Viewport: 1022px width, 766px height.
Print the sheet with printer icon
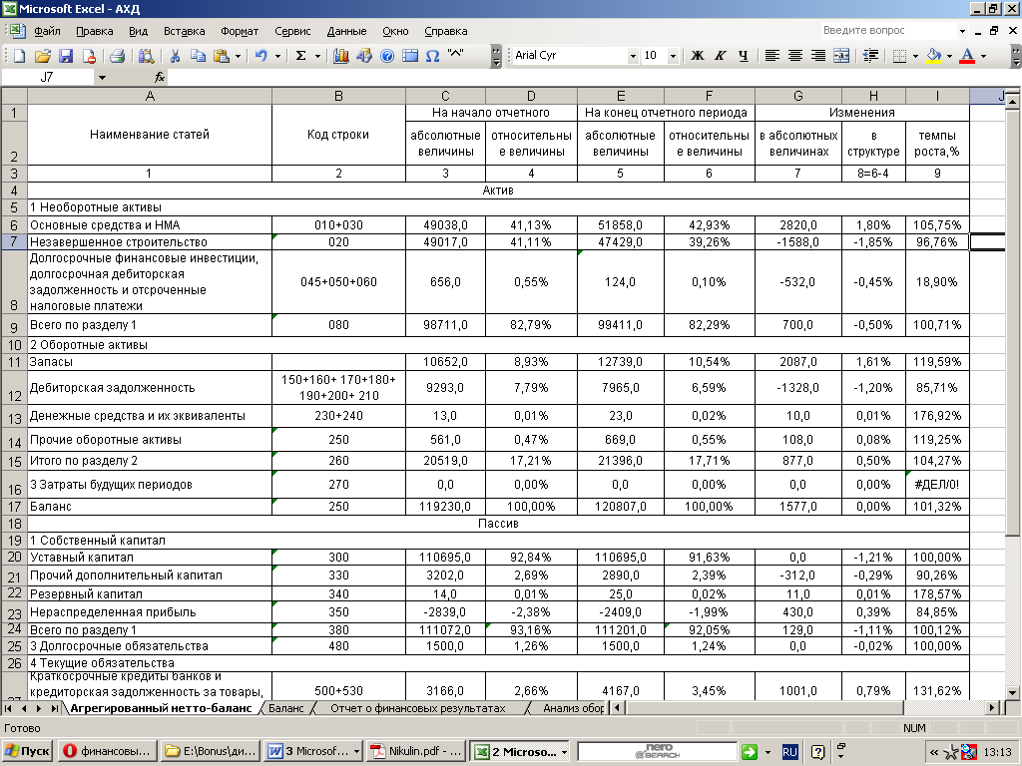[118, 56]
